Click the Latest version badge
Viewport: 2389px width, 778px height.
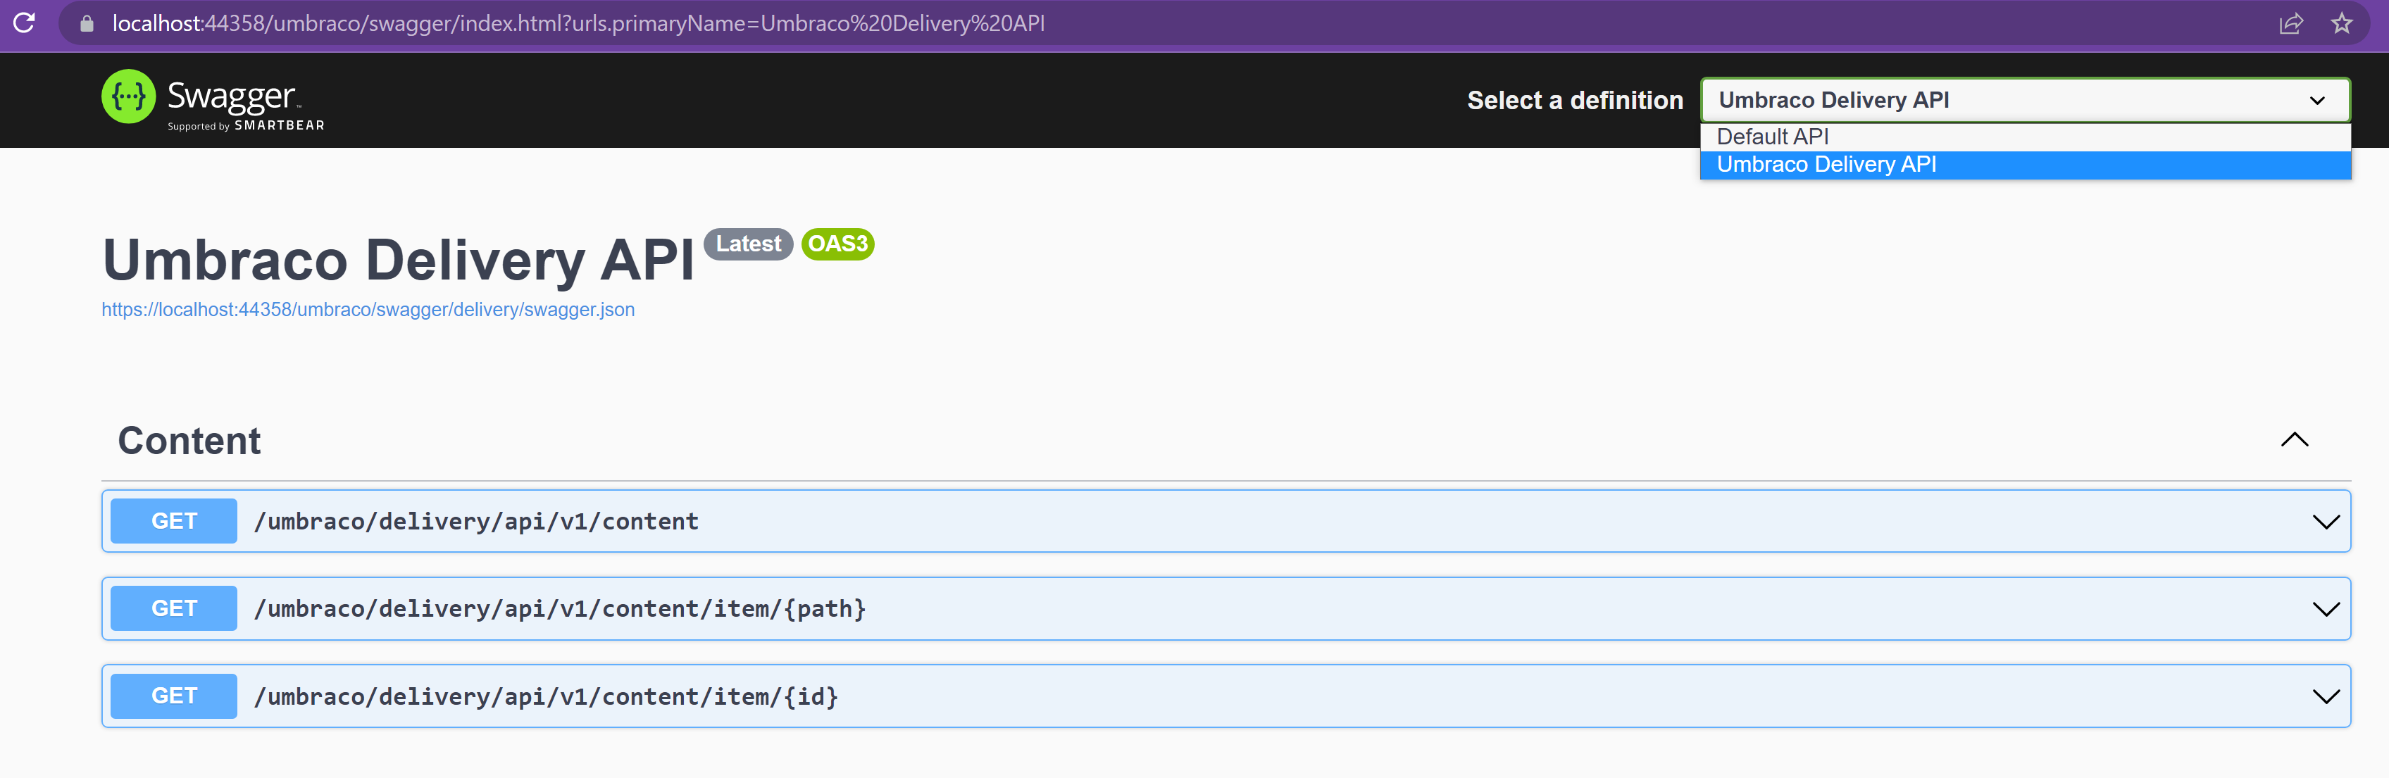point(747,244)
